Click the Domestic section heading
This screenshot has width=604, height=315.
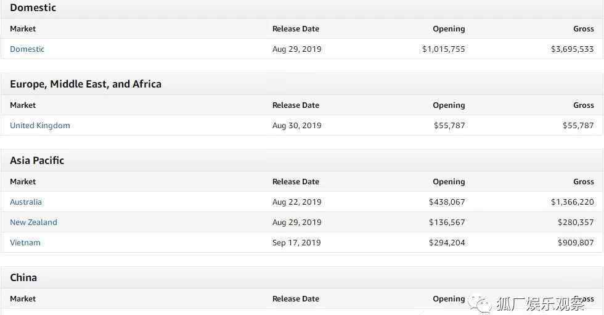[x=33, y=8]
